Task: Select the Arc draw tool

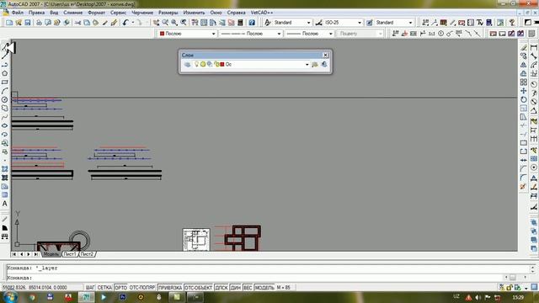Action: click(x=5, y=91)
